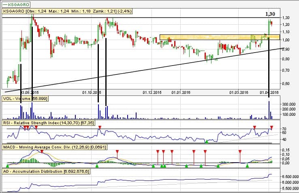Viewport: 299px width, 193px height.
Task: Click the tallest volume bar at far right
Action: [269, 109]
